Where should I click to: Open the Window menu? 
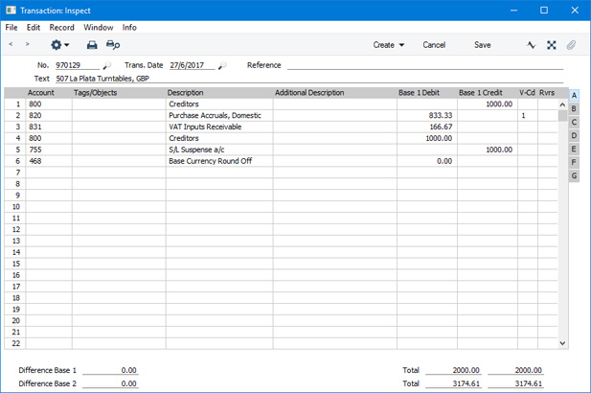pyautogui.click(x=99, y=28)
